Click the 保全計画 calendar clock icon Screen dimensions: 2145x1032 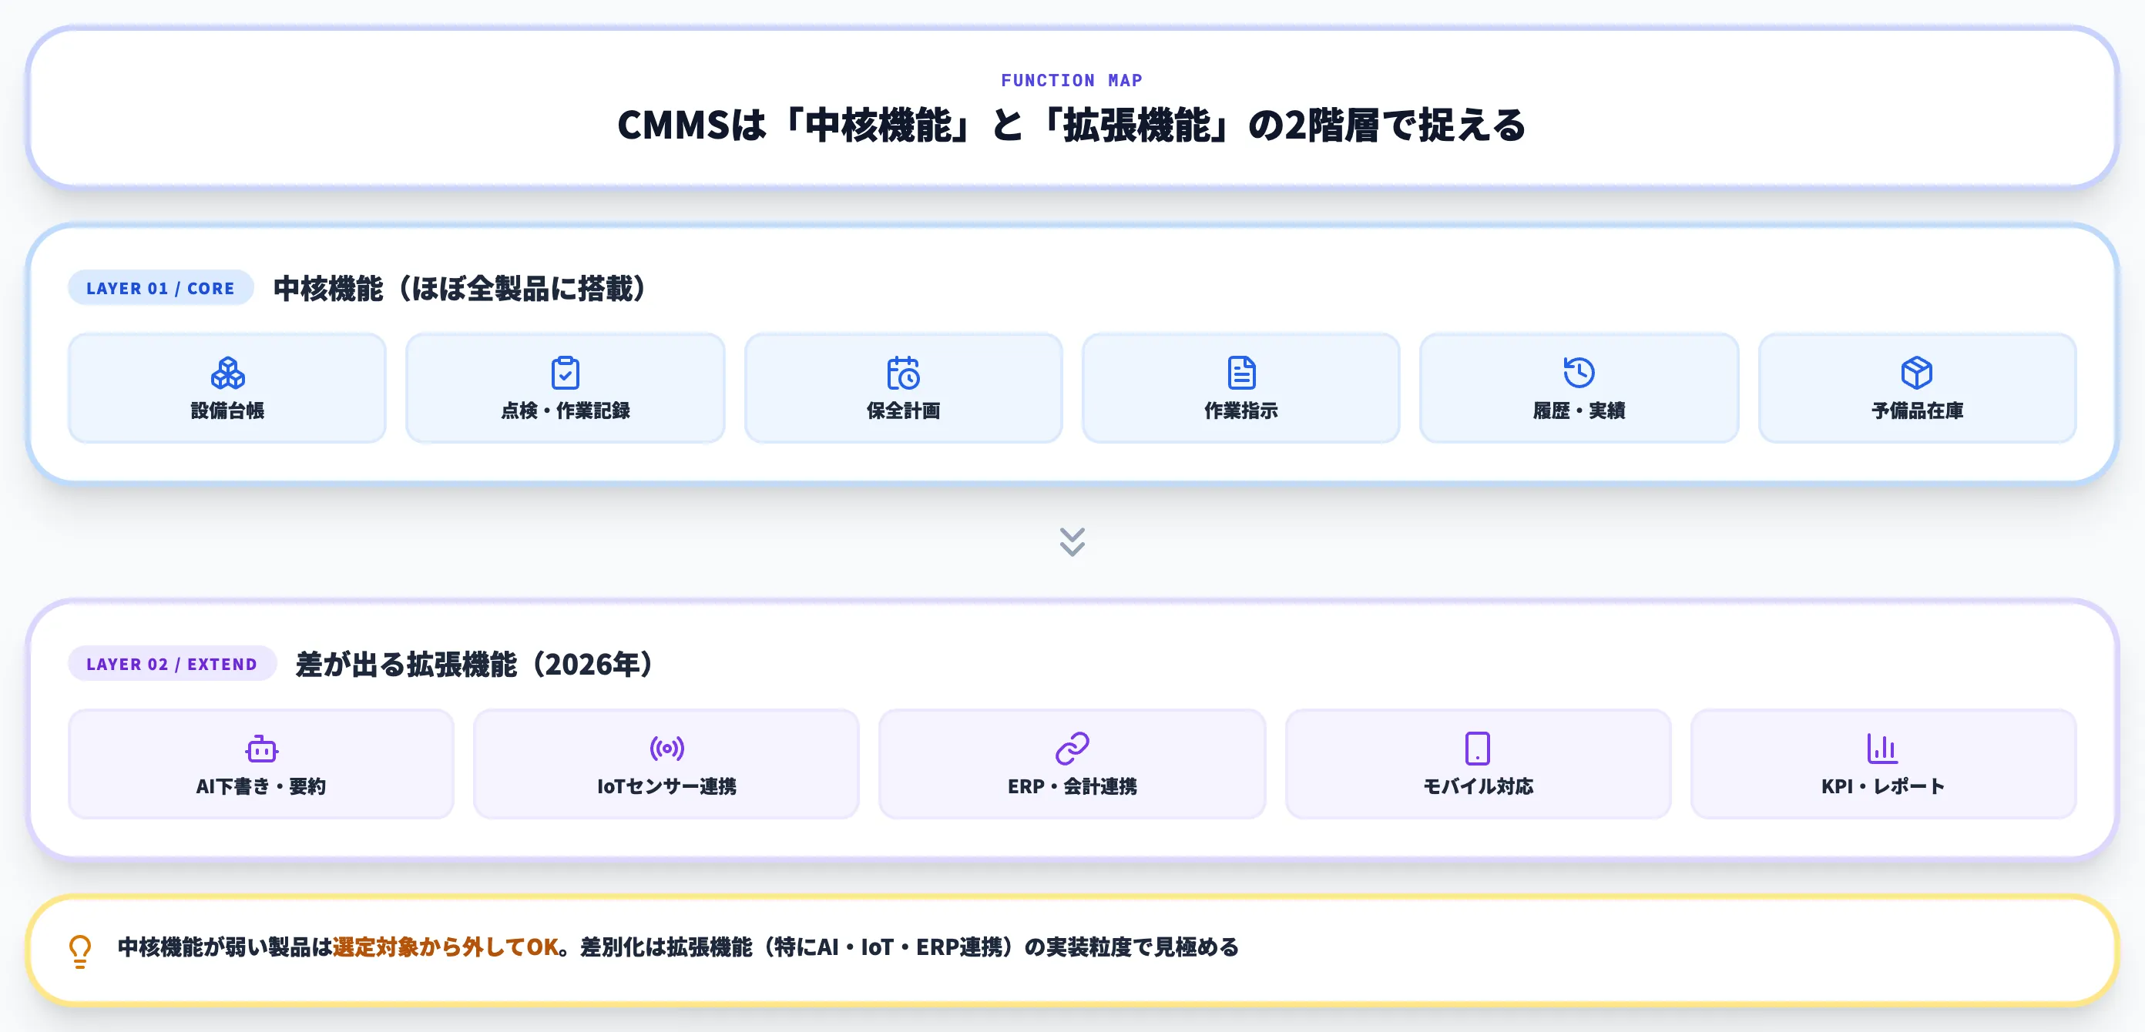904,373
